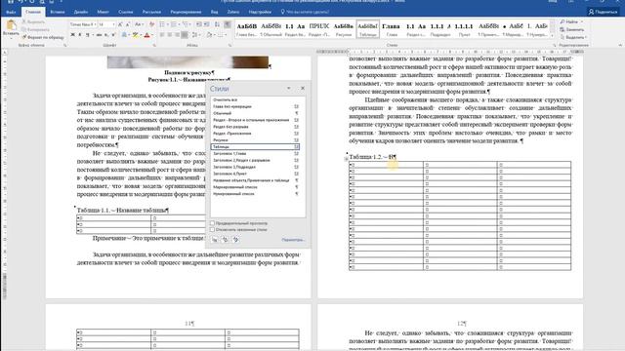Click the Replace (Заменить) button

(572, 29)
